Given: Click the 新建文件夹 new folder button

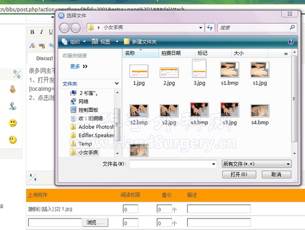Looking at the screenshot, I should 140,42.
